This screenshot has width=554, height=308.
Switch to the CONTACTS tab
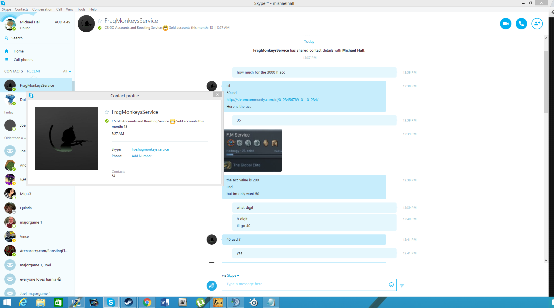click(13, 71)
